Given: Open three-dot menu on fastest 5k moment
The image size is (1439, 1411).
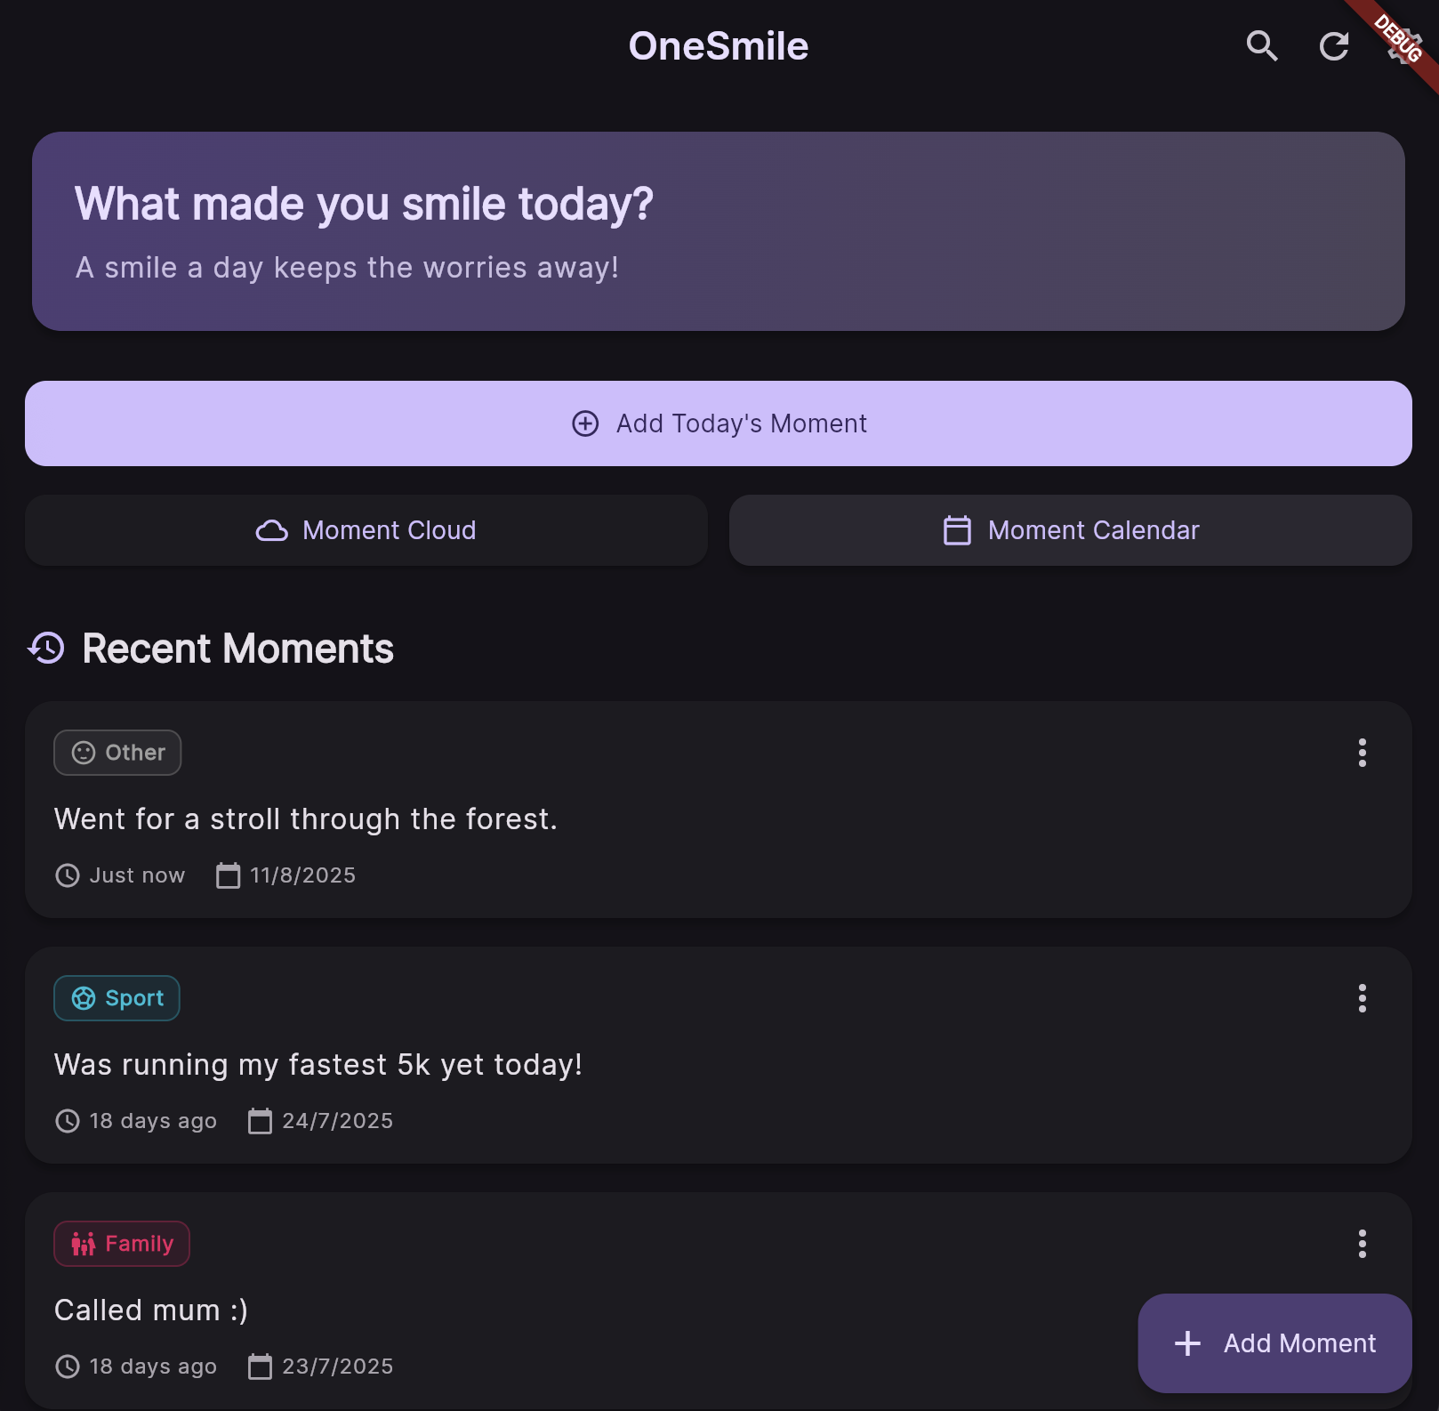Looking at the screenshot, I should point(1362,998).
